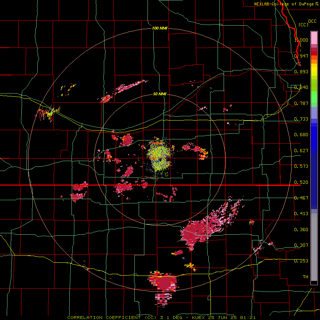Click the 0.840 scale value

pos(301,87)
